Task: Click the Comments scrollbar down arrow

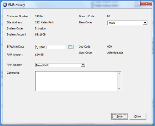Action: pyautogui.click(x=119, y=89)
